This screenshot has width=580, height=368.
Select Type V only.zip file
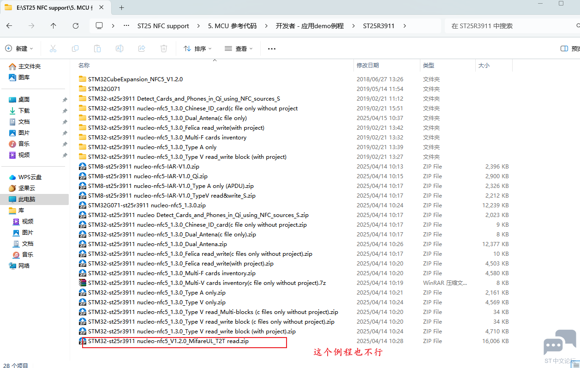click(157, 302)
